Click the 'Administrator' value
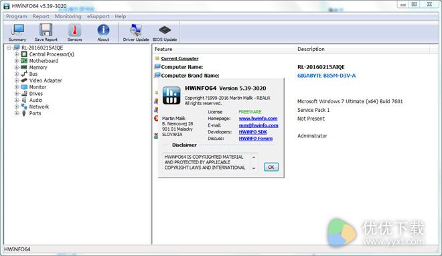 coord(312,135)
